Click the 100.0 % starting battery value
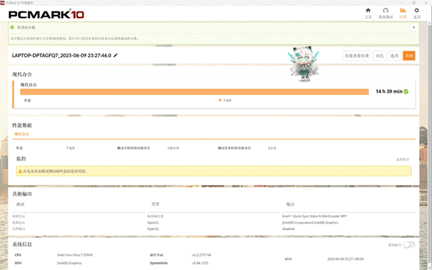 click(x=173, y=148)
